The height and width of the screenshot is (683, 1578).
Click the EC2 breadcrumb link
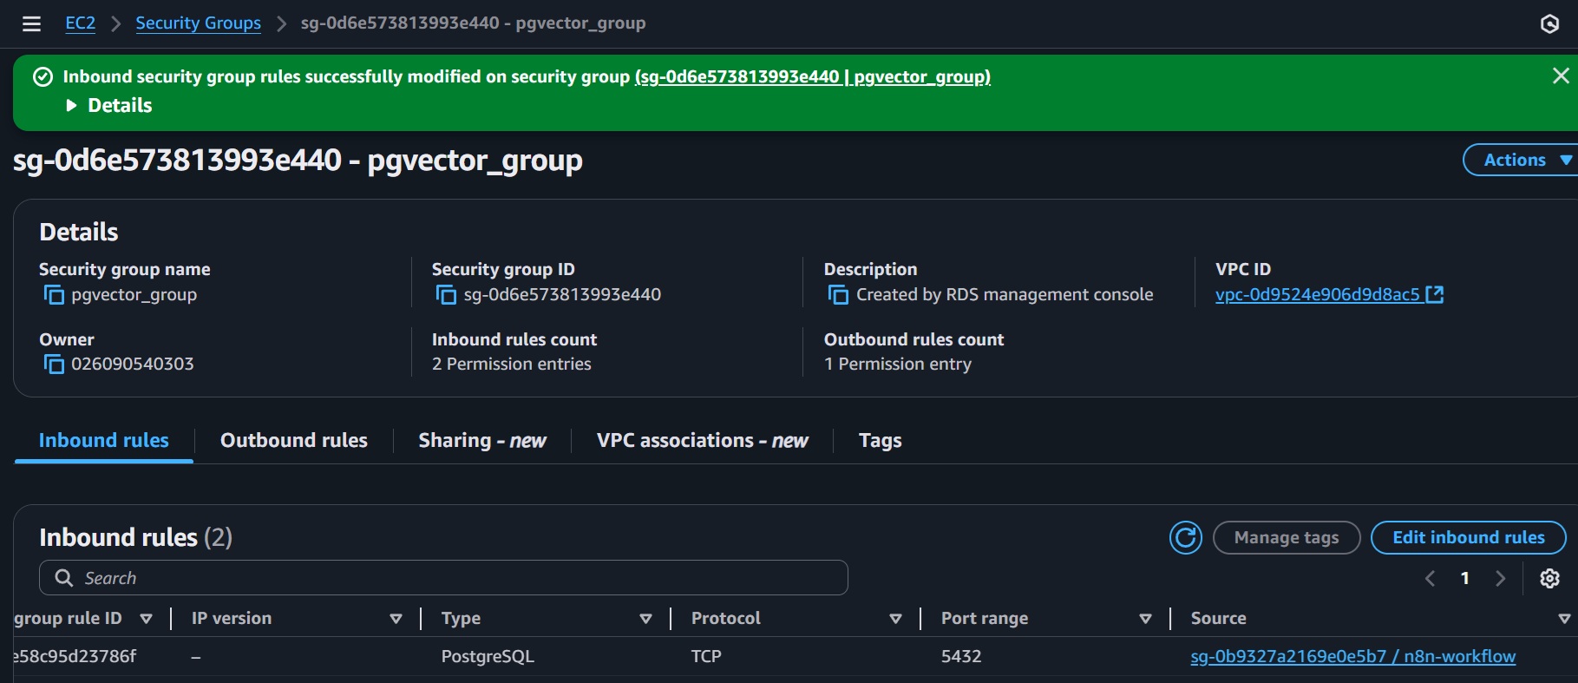(81, 23)
